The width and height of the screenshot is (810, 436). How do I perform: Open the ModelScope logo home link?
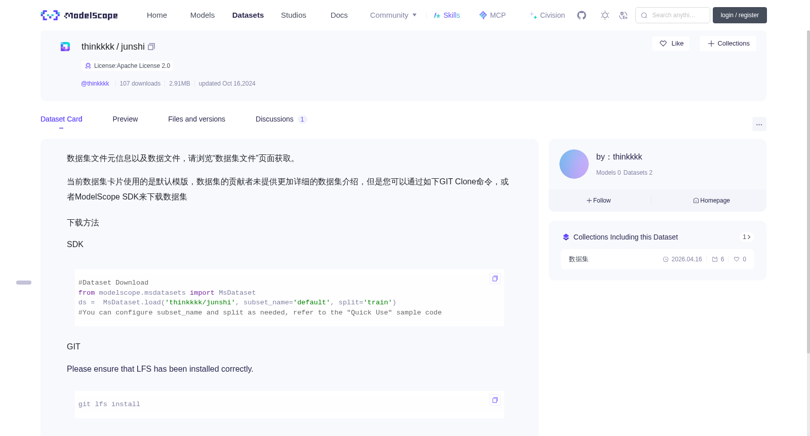[x=79, y=15]
